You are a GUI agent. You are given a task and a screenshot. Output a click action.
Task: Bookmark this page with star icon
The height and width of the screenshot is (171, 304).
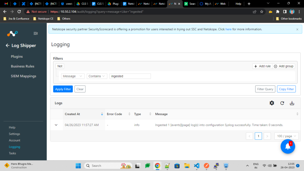tap(262, 12)
